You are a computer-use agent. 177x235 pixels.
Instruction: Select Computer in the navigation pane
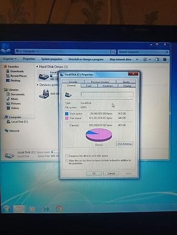tap(15, 117)
